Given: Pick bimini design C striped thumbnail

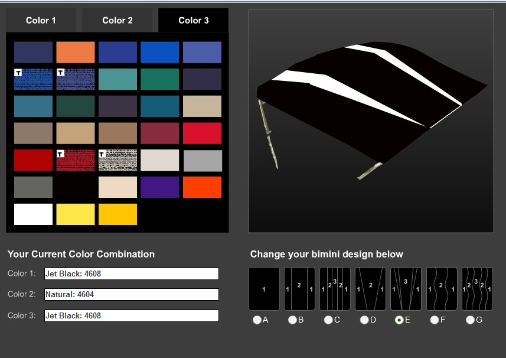Looking at the screenshot, I should [335, 289].
